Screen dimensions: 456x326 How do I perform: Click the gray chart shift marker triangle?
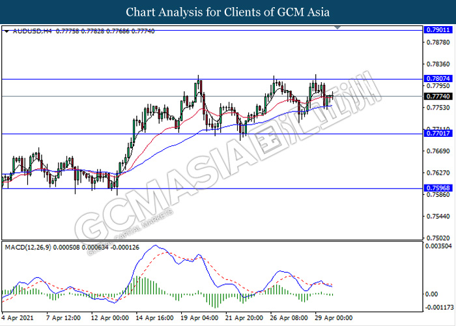click(337, 27)
